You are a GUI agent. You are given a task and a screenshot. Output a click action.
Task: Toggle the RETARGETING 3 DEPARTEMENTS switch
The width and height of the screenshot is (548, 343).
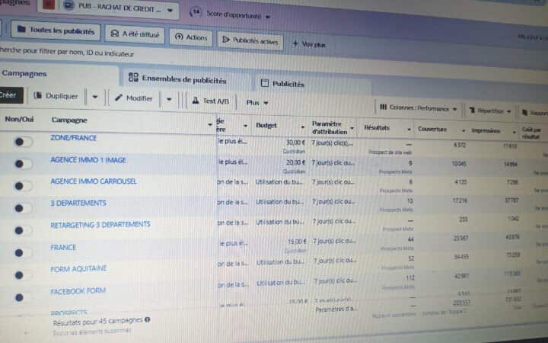pos(24,230)
